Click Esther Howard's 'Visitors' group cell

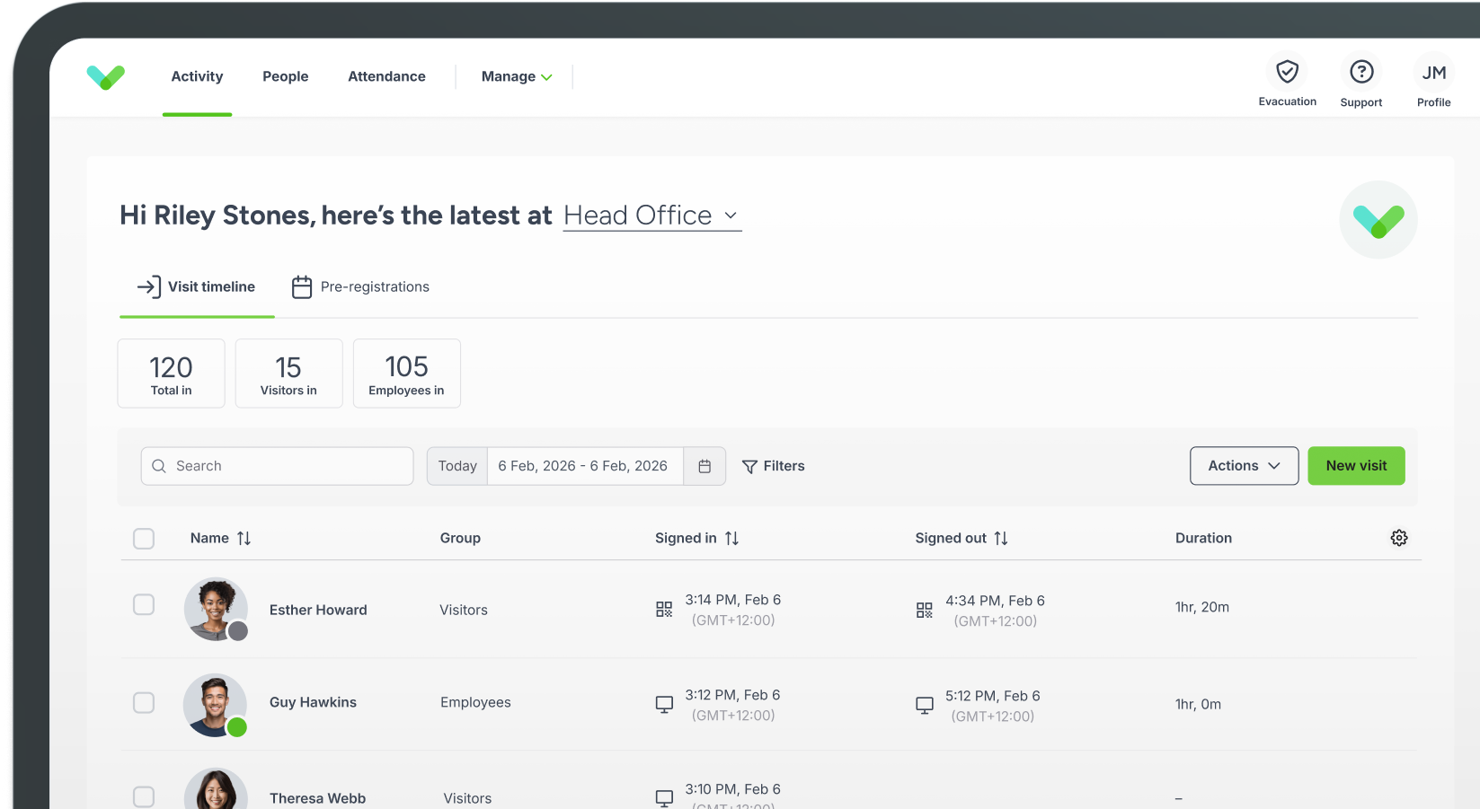point(464,611)
